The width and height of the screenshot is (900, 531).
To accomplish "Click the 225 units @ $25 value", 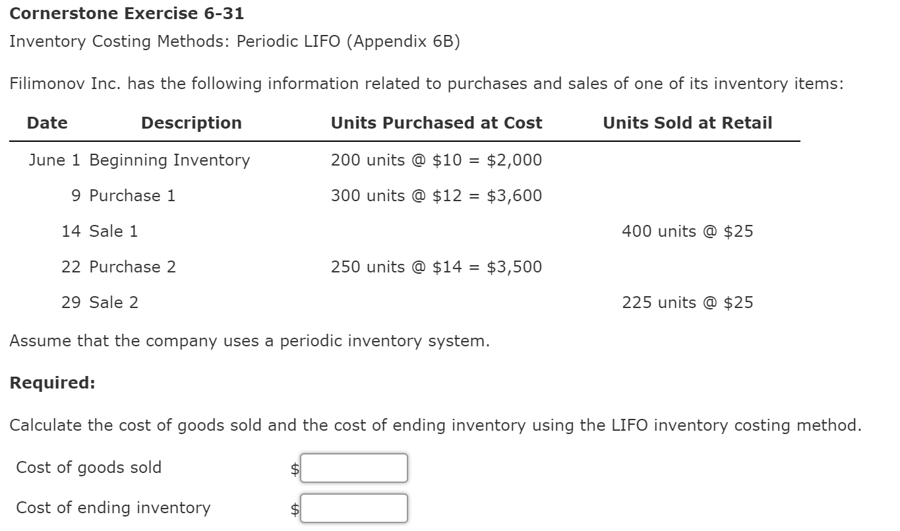I will pyautogui.click(x=688, y=302).
